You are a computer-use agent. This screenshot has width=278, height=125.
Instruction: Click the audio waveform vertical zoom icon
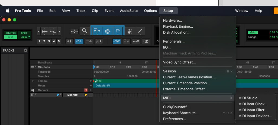coord(45,31)
